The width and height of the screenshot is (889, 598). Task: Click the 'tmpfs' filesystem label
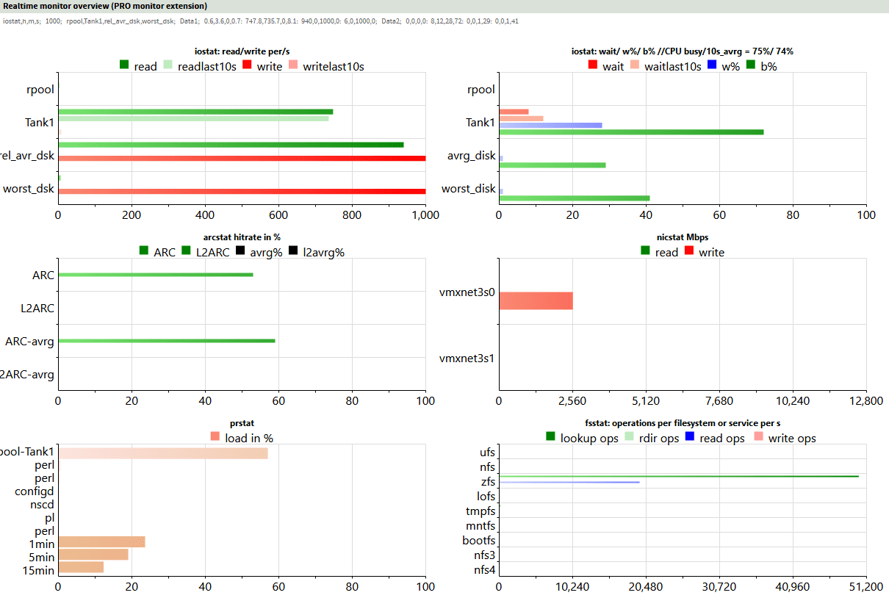481,511
